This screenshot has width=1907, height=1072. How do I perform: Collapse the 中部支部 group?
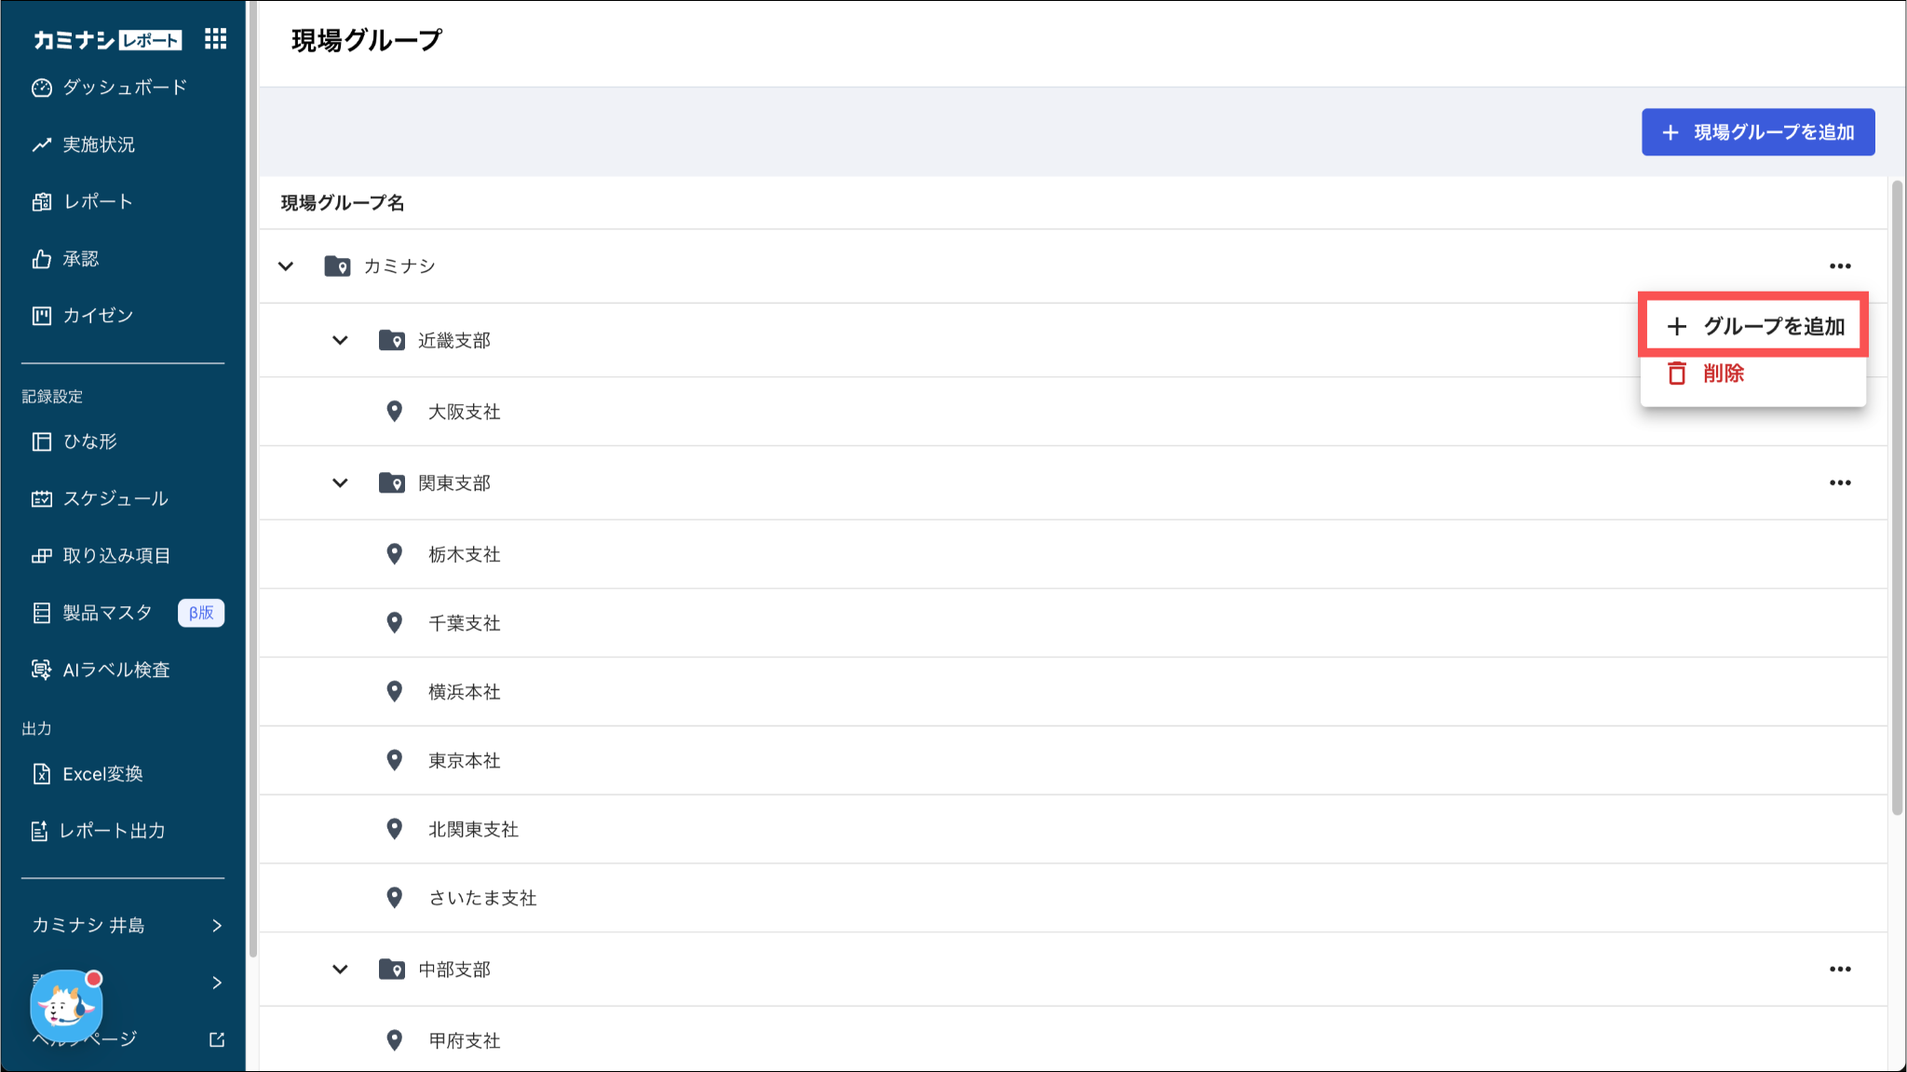tap(341, 970)
